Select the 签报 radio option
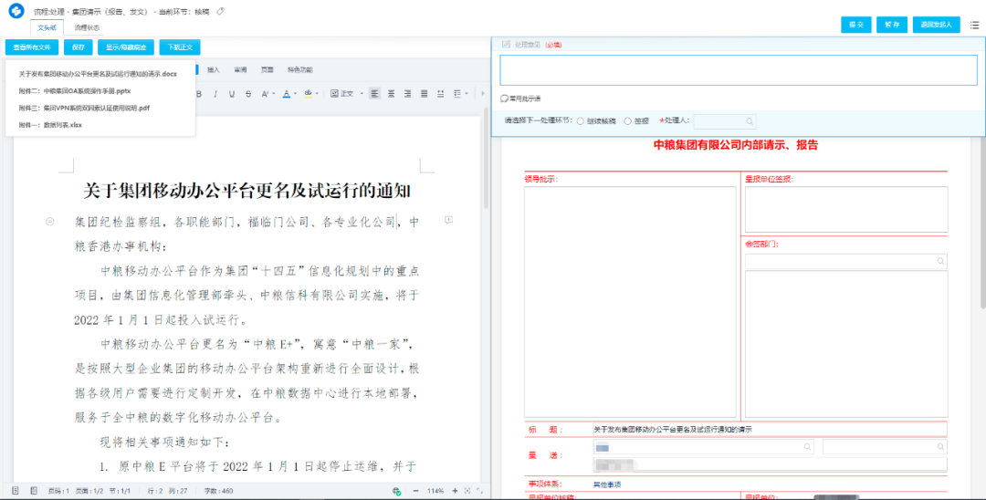The image size is (986, 500). [627, 121]
